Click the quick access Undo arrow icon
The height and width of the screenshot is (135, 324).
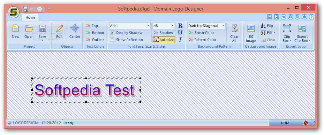tap(33, 9)
